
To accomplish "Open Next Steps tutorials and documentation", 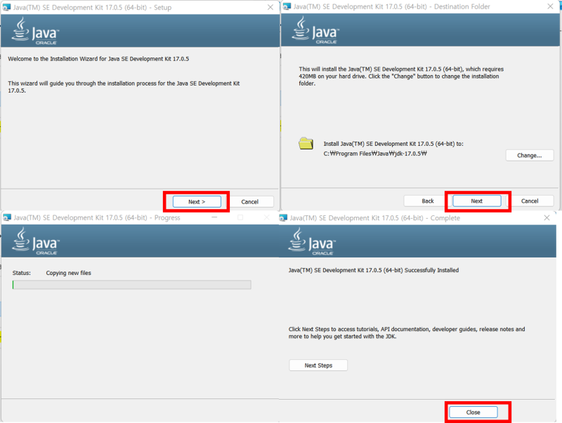I will point(318,365).
